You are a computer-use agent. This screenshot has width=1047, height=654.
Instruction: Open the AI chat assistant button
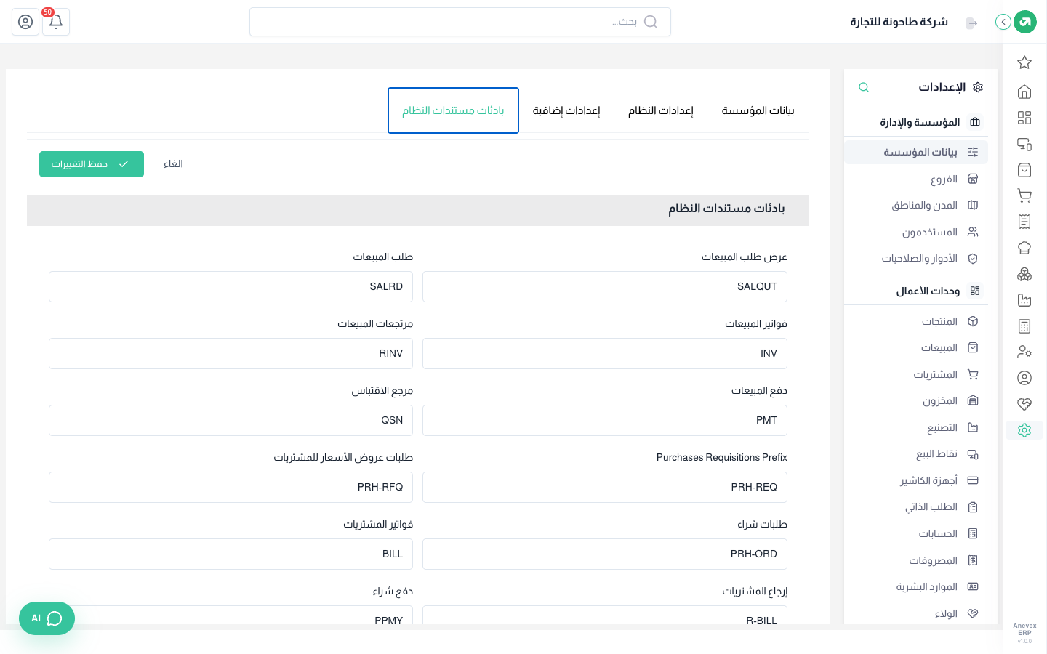[47, 618]
